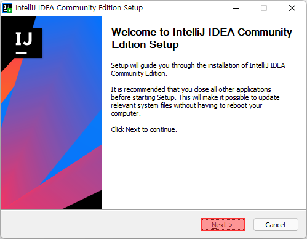Minimize the Setup window
The width and height of the screenshot is (307, 239).
[x=236, y=8]
